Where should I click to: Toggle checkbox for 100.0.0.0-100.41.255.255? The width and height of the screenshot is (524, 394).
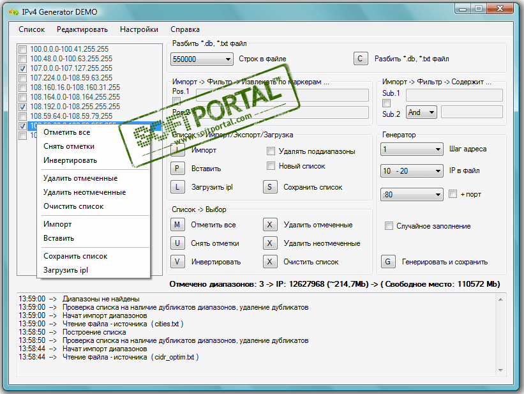coord(23,50)
